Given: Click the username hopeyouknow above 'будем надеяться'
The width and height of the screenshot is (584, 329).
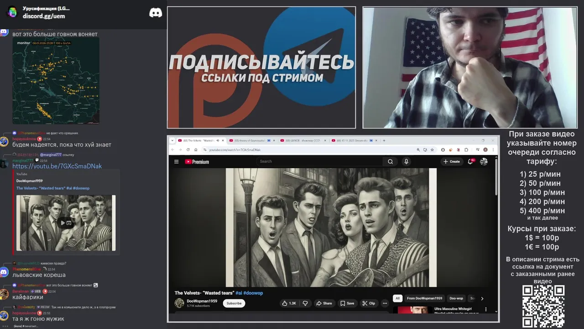Looking at the screenshot, I should [24, 139].
